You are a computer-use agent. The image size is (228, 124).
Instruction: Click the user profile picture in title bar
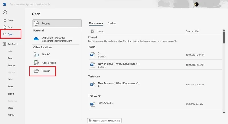196,4
